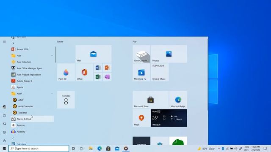Expand the Acer folder chevron
The height and width of the screenshot is (152, 271).
(x=52, y=56)
